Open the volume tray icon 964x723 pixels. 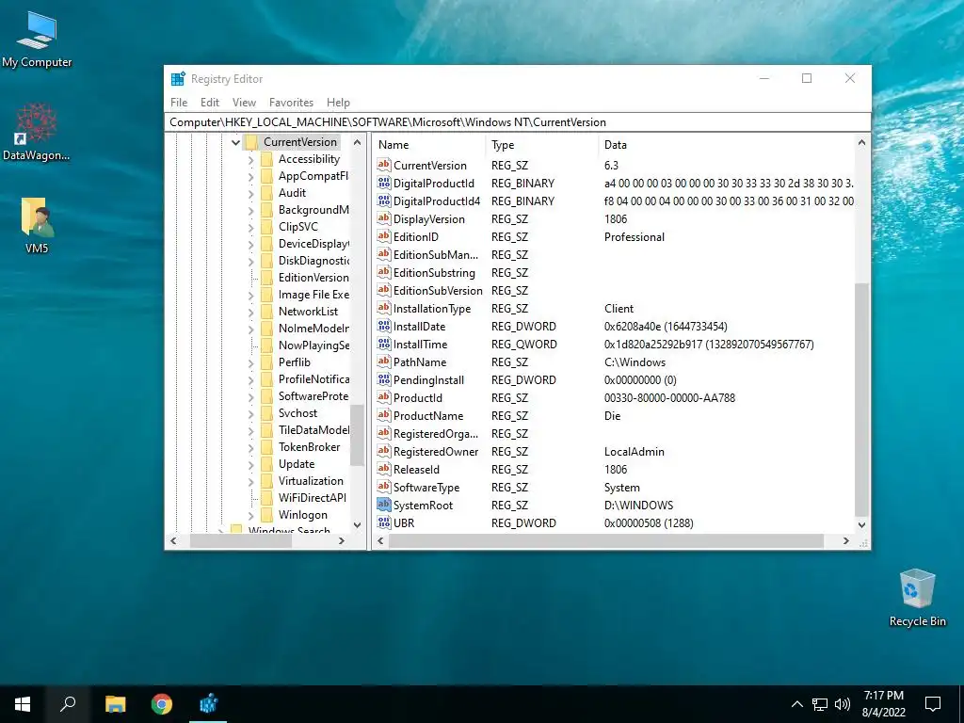click(x=843, y=704)
